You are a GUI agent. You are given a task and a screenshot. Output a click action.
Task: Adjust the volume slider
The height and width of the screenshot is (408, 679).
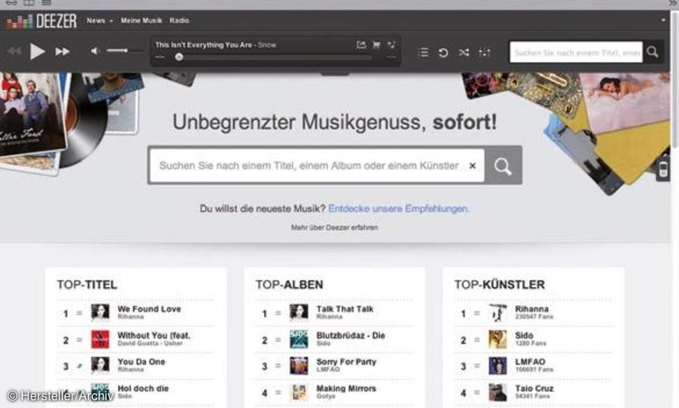point(125,51)
